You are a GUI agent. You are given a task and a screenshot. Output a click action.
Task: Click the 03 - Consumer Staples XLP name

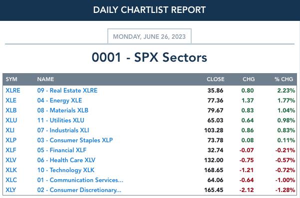[75, 140]
